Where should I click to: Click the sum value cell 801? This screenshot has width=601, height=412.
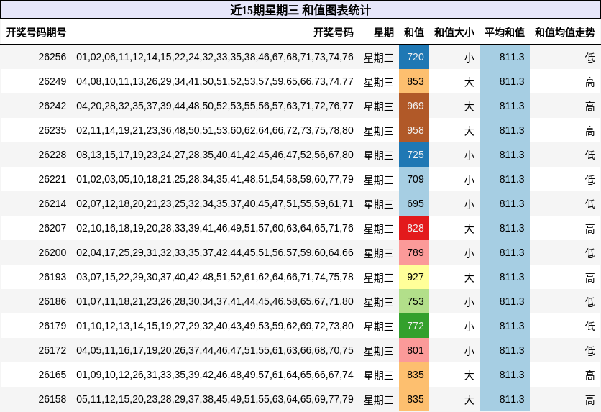(x=414, y=350)
